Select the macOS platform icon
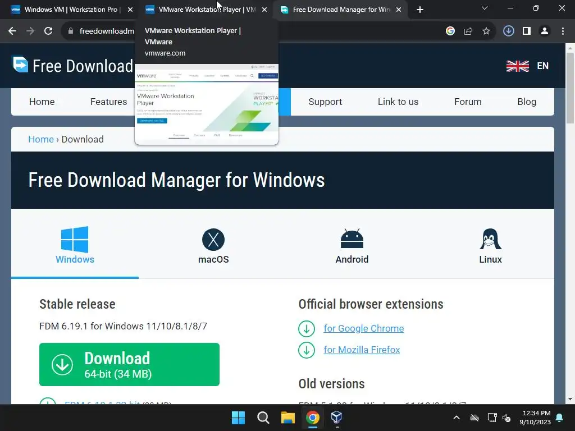The width and height of the screenshot is (575, 431). 213,239
